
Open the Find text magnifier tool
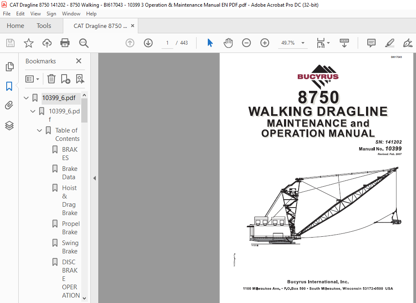click(84, 43)
